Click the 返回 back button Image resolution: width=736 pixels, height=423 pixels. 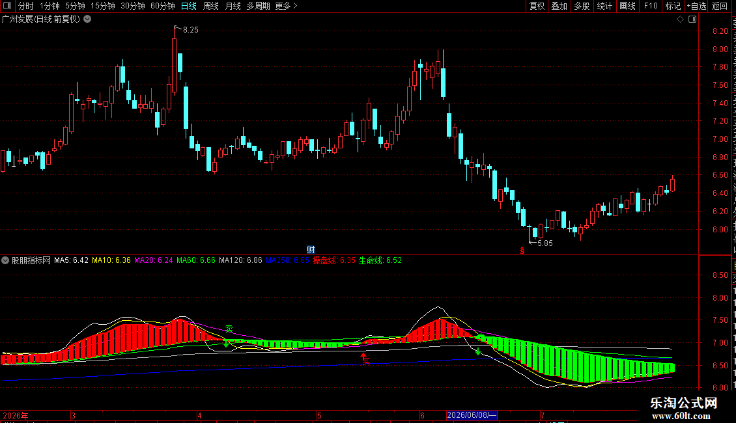[719, 6]
